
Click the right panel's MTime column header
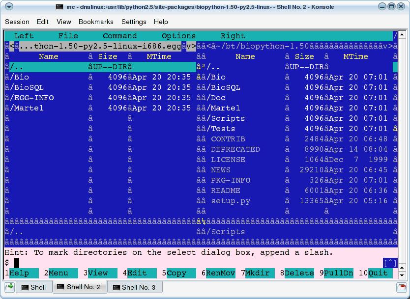click(x=355, y=56)
